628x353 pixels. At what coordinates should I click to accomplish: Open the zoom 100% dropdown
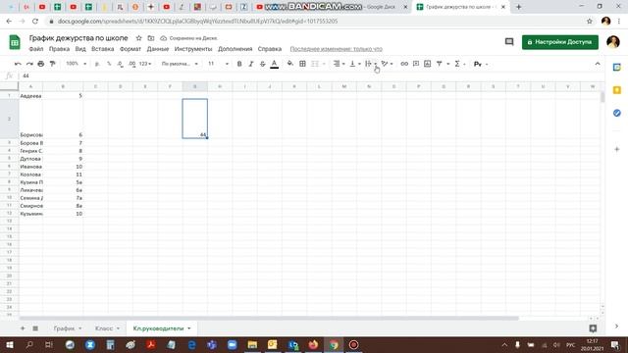[x=76, y=64]
